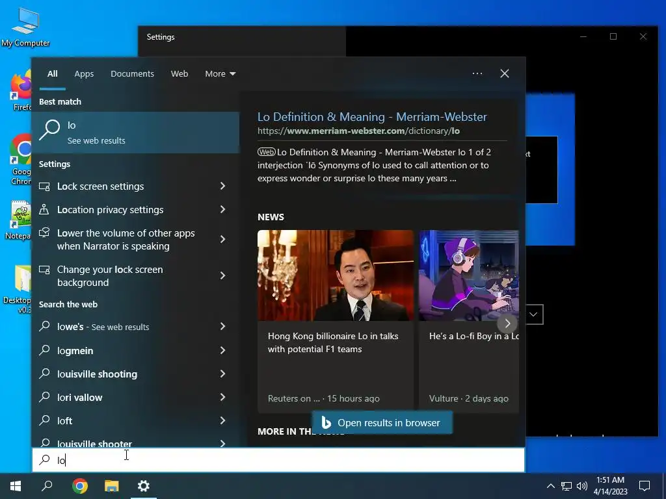Expand the lowe's suggestion arrow
The image size is (666, 499).
pyautogui.click(x=222, y=326)
